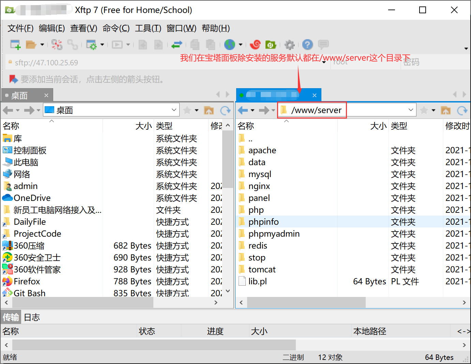471x364 pixels.
Task: Close the remote session tab
Action: (x=315, y=95)
